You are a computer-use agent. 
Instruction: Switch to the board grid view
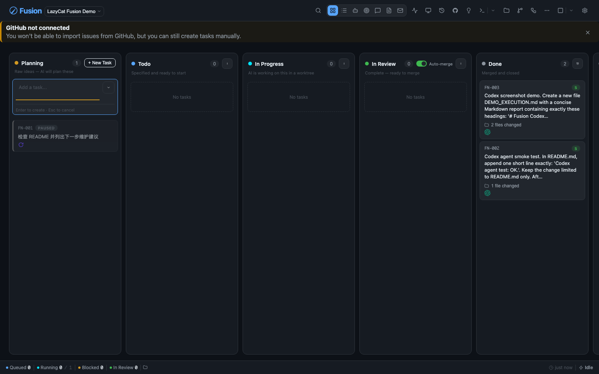tap(333, 10)
